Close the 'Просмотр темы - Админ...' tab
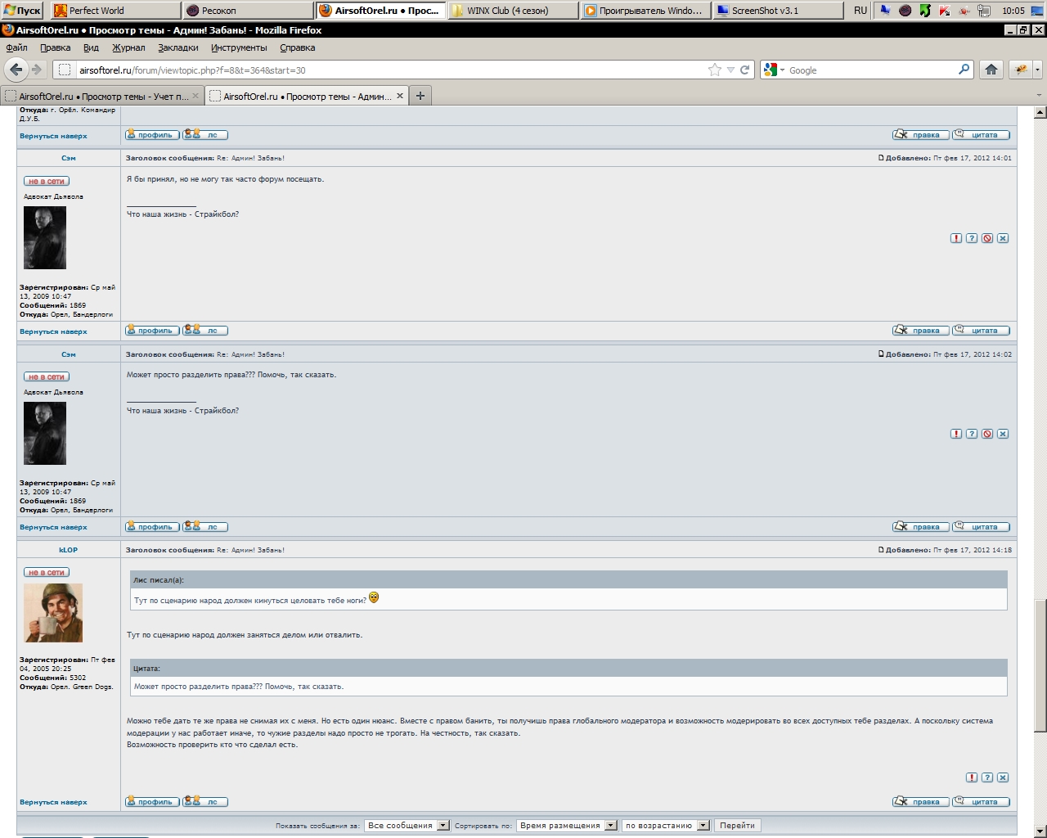 pos(400,96)
